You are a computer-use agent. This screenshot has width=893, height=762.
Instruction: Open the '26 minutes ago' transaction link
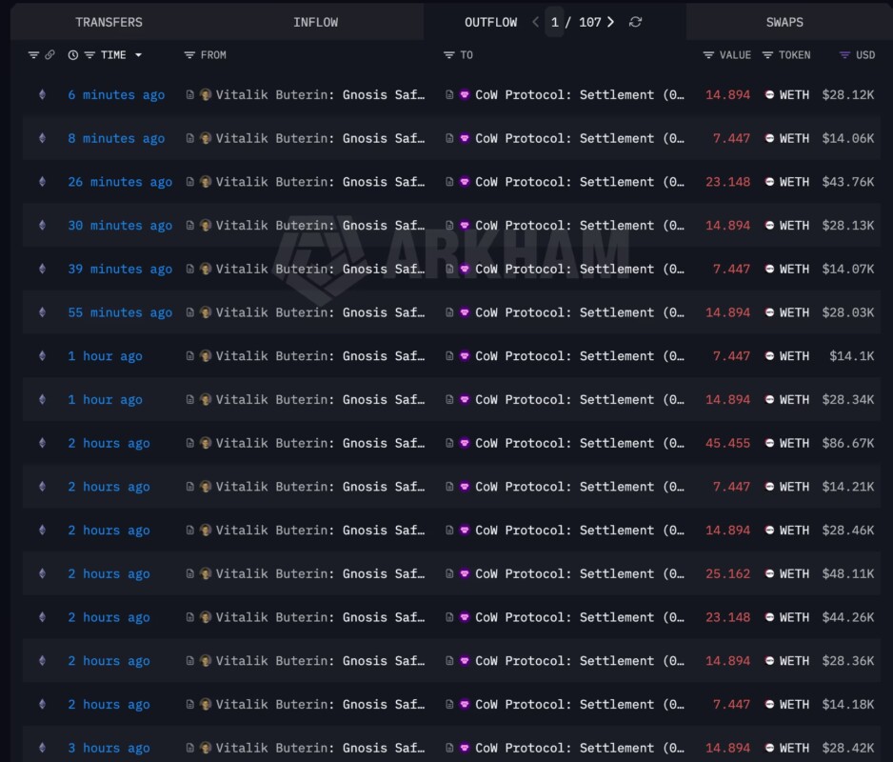[x=120, y=182]
